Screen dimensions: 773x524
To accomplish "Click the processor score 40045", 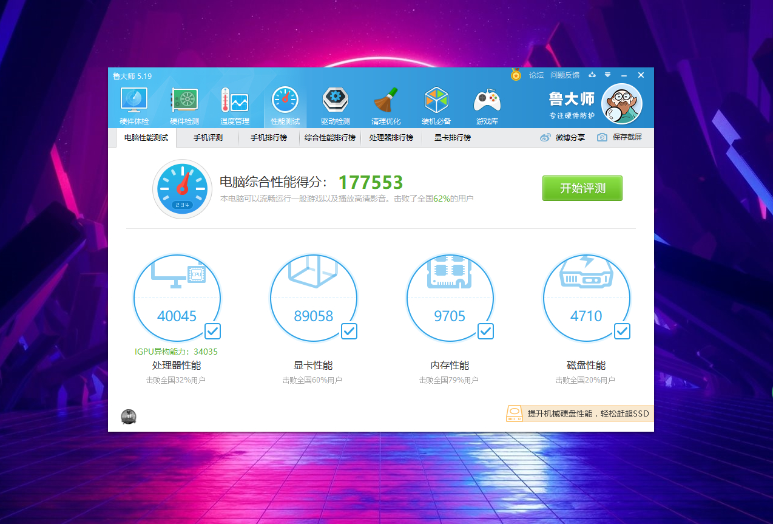I will click(x=177, y=316).
